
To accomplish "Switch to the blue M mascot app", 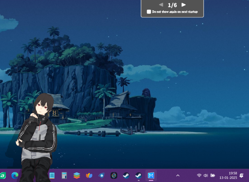I will (x=151, y=176).
